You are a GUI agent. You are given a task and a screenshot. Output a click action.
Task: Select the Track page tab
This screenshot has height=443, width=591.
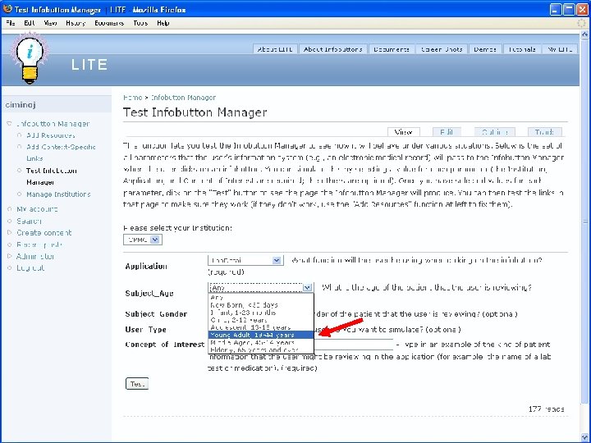click(544, 132)
